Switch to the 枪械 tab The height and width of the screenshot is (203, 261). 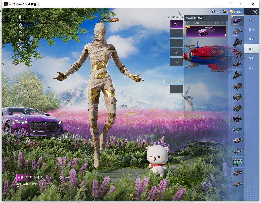coord(251,30)
